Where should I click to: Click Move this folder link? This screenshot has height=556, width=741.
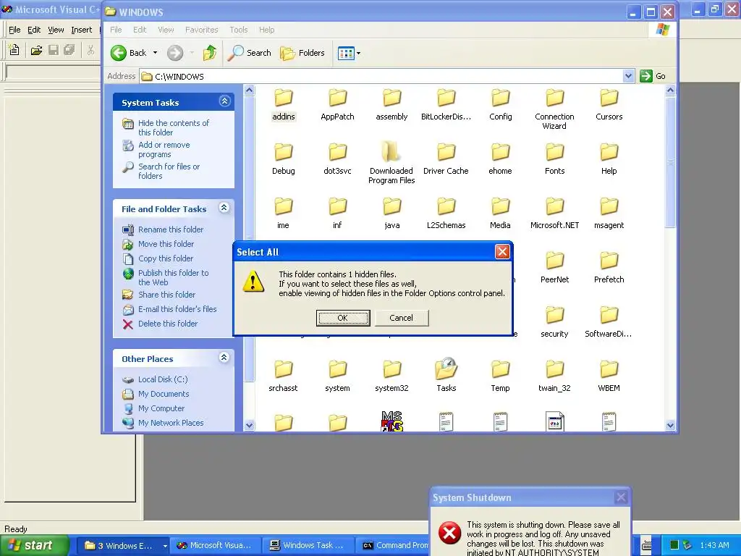[x=166, y=244]
